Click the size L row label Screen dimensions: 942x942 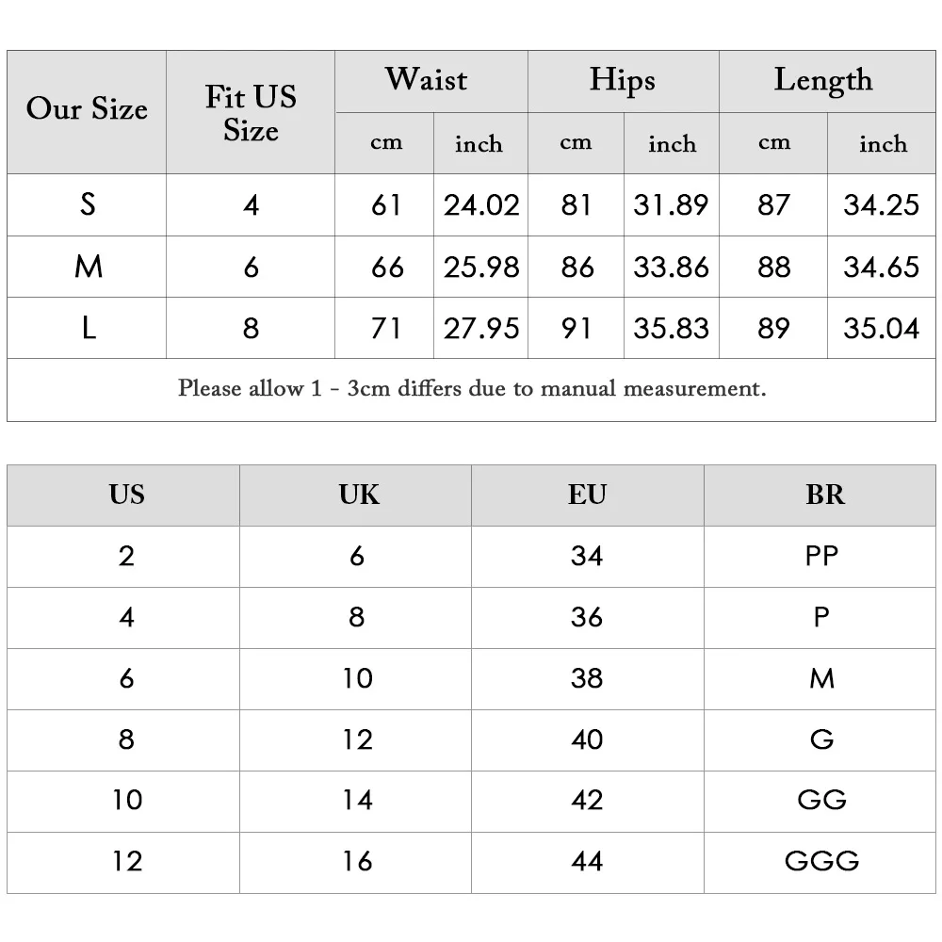click(87, 328)
